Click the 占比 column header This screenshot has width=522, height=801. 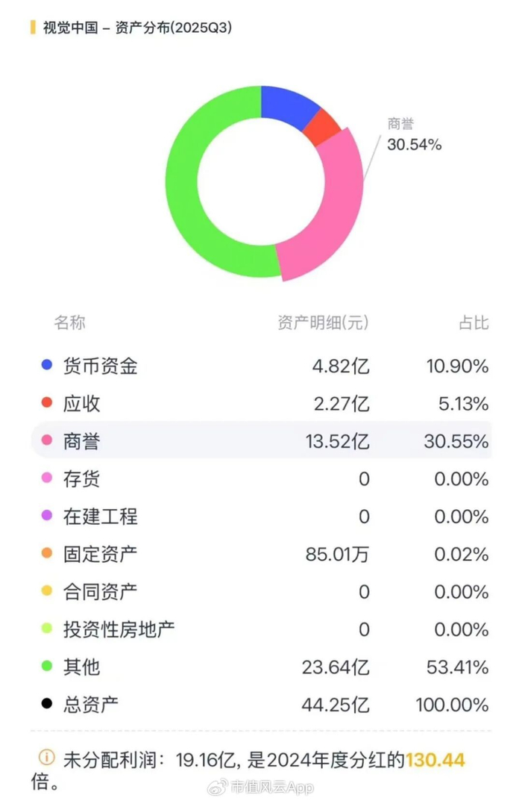(473, 322)
